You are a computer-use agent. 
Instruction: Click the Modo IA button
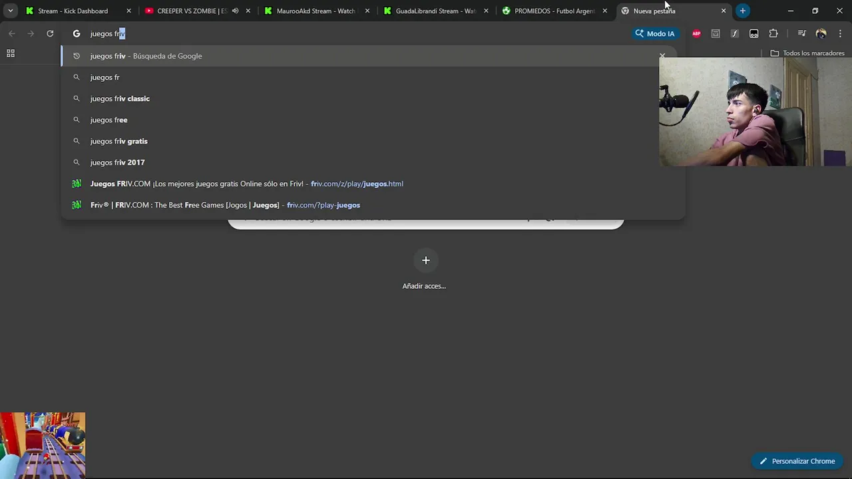[x=654, y=33]
